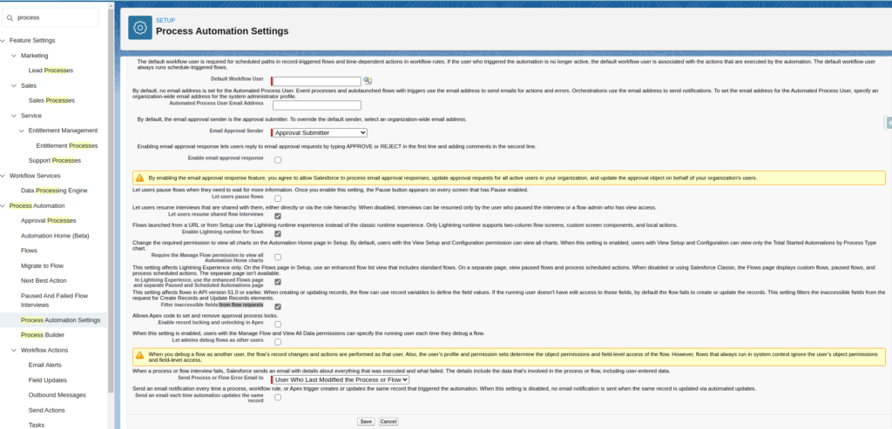Collapse the Feature Settings tree section
Image resolution: width=892 pixels, height=429 pixels.
4,40
